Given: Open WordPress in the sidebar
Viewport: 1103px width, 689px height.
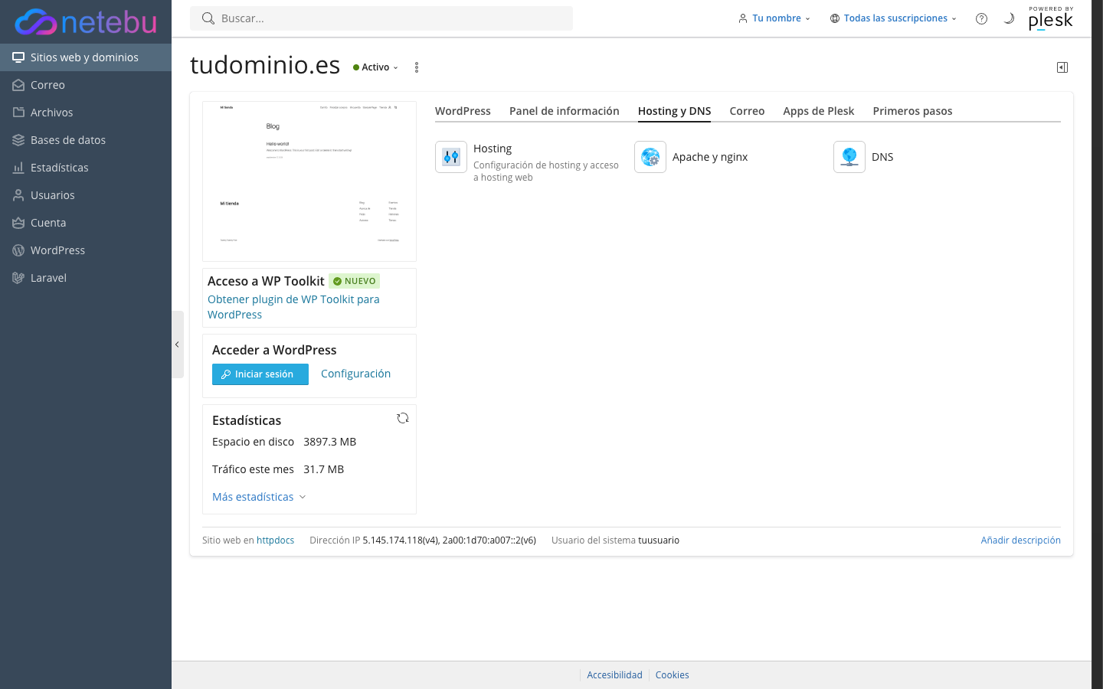Looking at the screenshot, I should click(x=86, y=250).
